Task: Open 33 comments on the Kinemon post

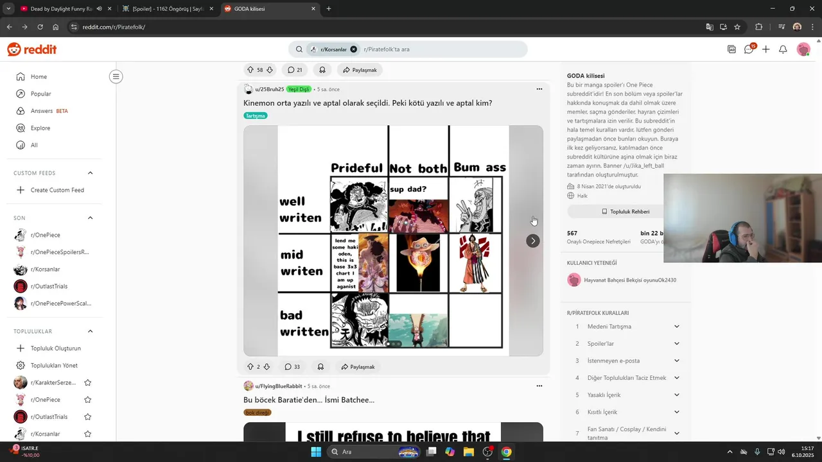Action: point(292,367)
